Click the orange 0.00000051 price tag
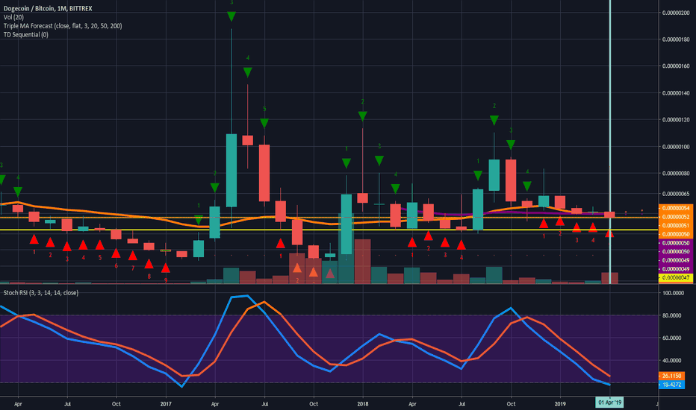 coord(676,225)
